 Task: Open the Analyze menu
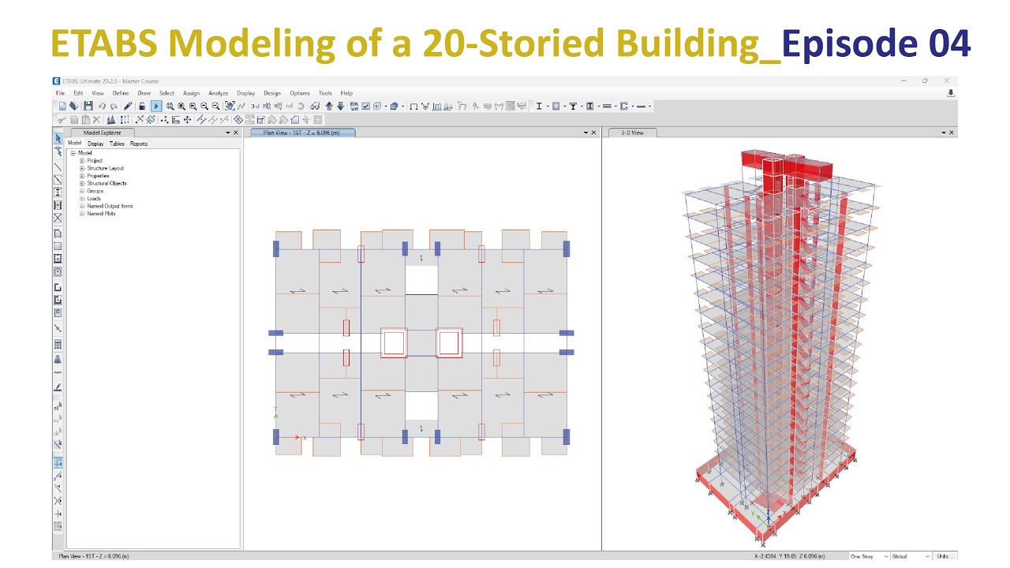(219, 93)
